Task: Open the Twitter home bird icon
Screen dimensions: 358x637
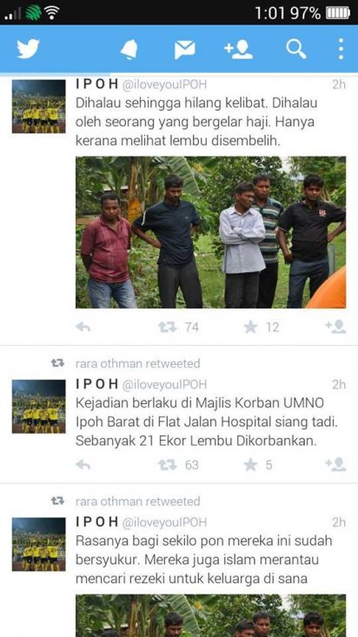Action: pos(28,49)
